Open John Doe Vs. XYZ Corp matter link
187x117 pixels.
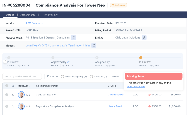[58, 45]
